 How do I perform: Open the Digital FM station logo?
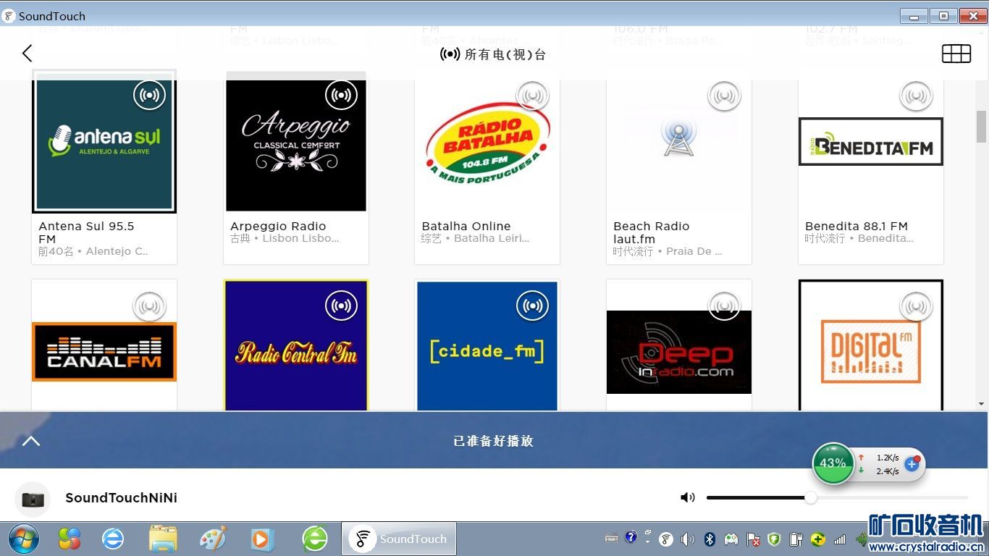coord(871,345)
